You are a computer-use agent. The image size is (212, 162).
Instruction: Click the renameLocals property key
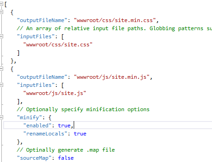(x=45, y=134)
